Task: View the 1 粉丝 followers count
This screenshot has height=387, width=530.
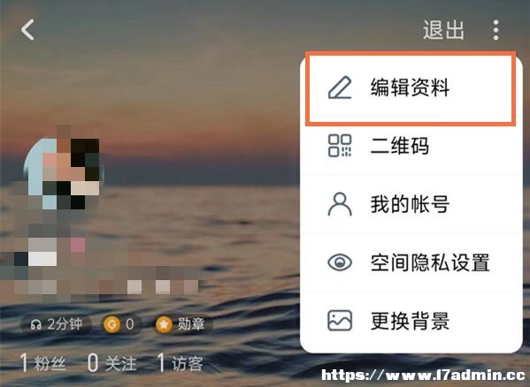Action: (43, 363)
